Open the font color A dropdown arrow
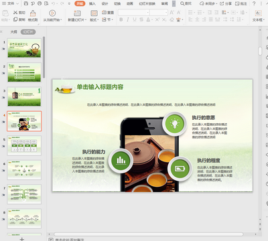Viewport: 268px width, 241px height. point(152,20)
